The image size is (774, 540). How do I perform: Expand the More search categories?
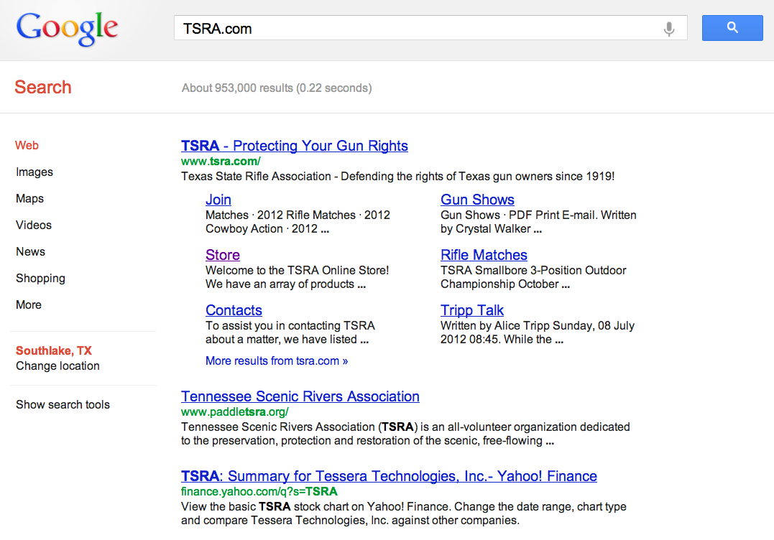click(29, 305)
